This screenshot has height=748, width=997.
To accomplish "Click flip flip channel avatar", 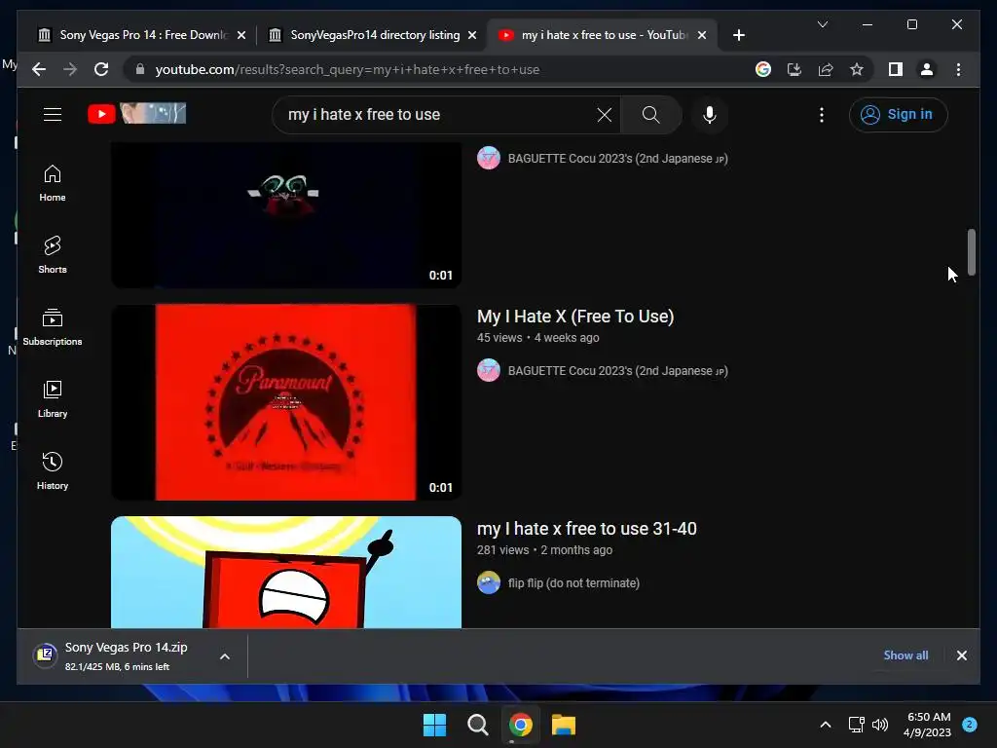I will [x=489, y=582].
